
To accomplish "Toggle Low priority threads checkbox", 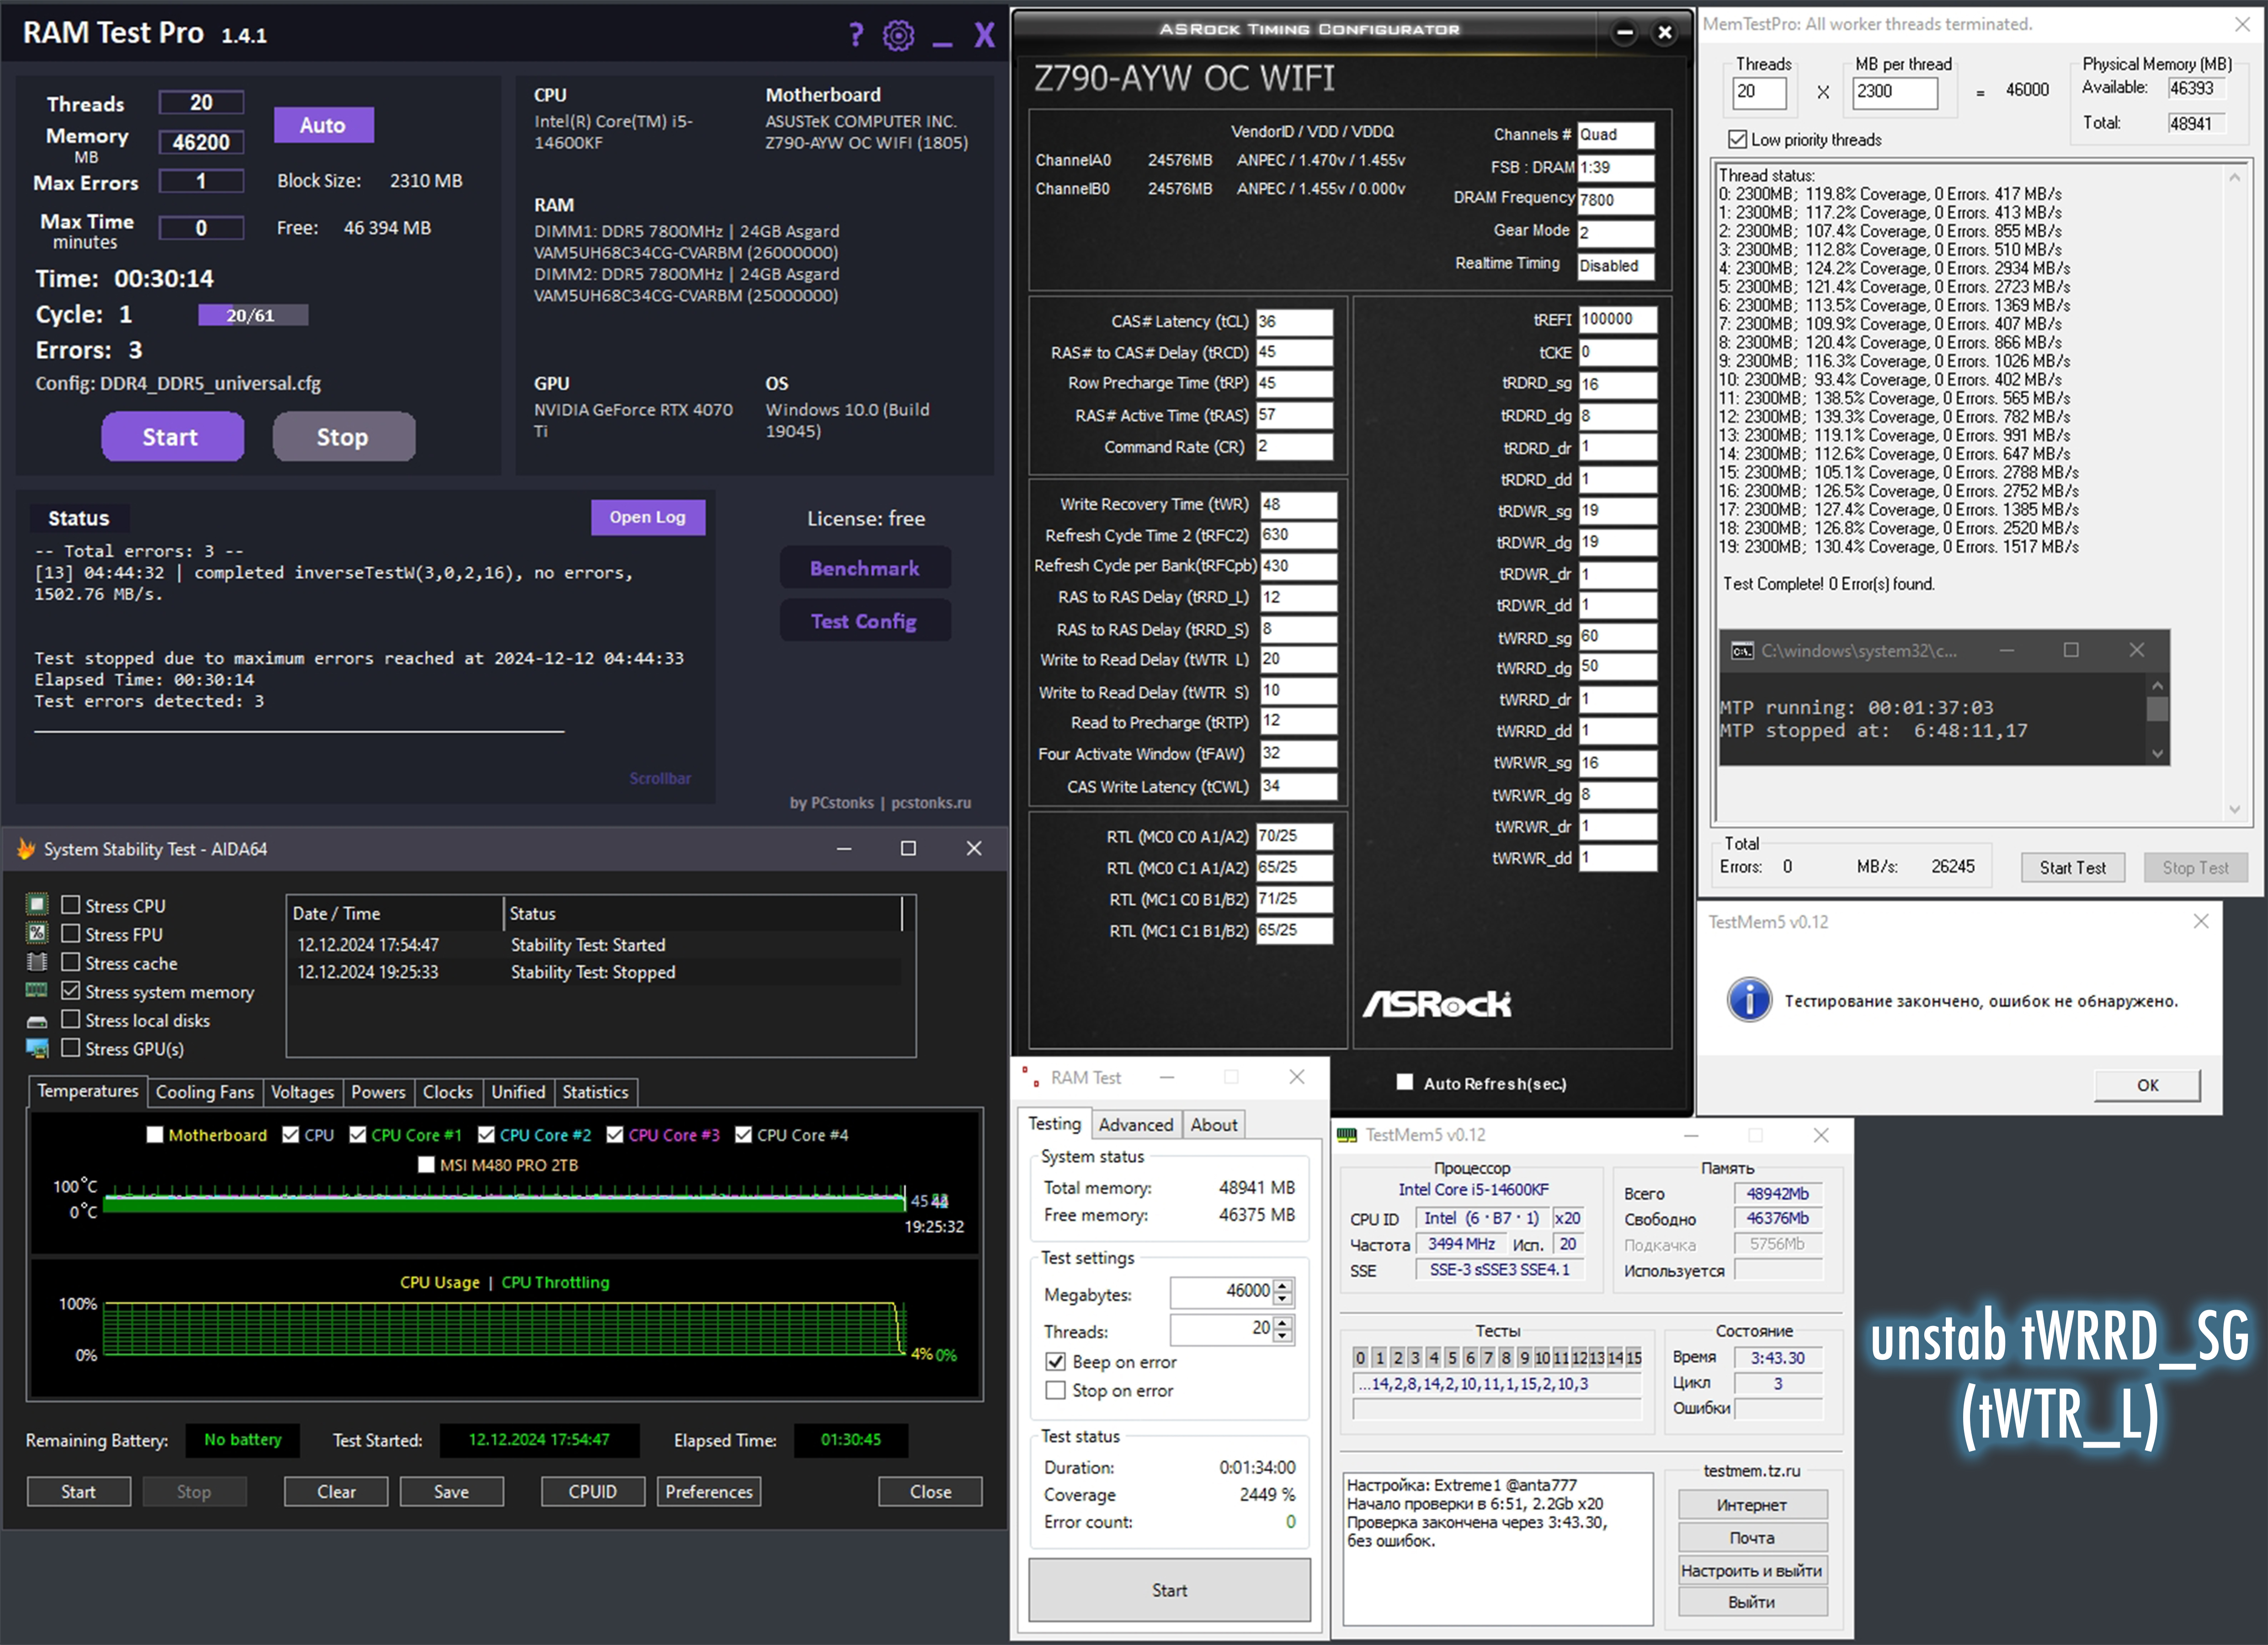I will pos(1738,140).
